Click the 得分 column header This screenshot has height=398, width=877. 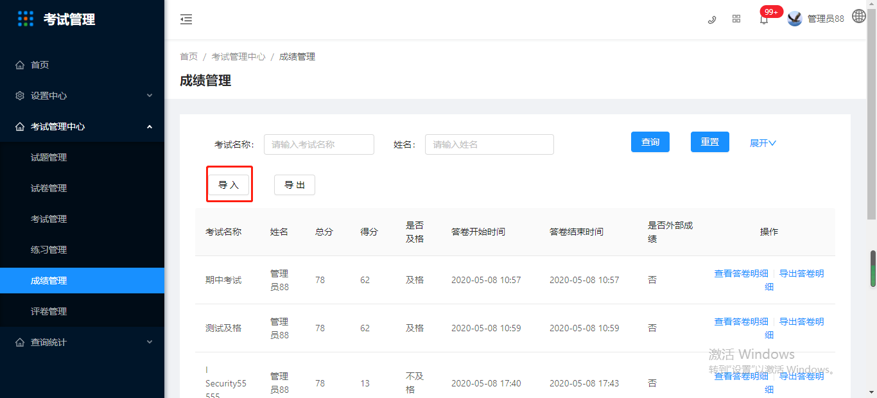[x=369, y=232]
